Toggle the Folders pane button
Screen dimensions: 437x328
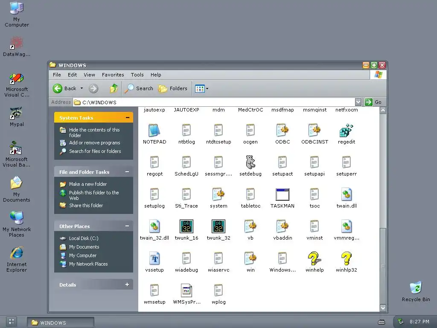[173, 88]
